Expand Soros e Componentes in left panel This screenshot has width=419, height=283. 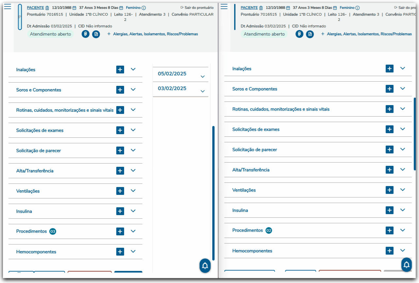133,89
